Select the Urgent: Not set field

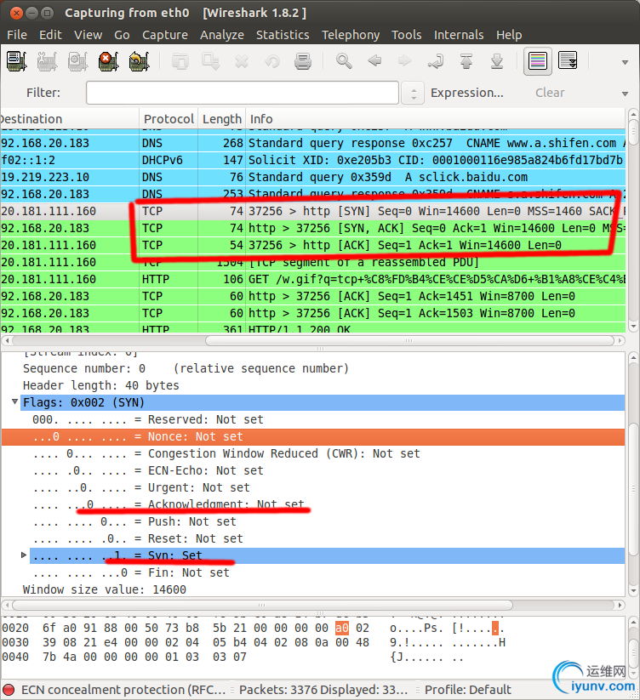pos(313,487)
